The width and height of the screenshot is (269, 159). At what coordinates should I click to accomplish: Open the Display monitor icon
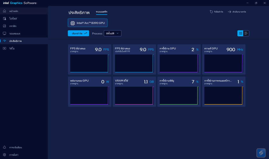(4, 34)
